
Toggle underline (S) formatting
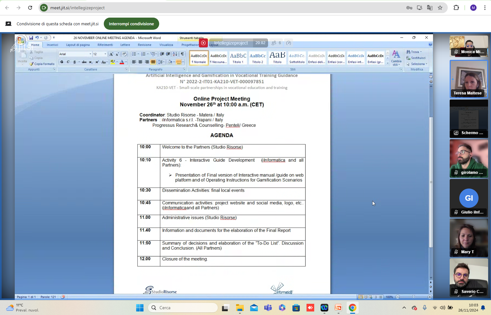(x=75, y=62)
